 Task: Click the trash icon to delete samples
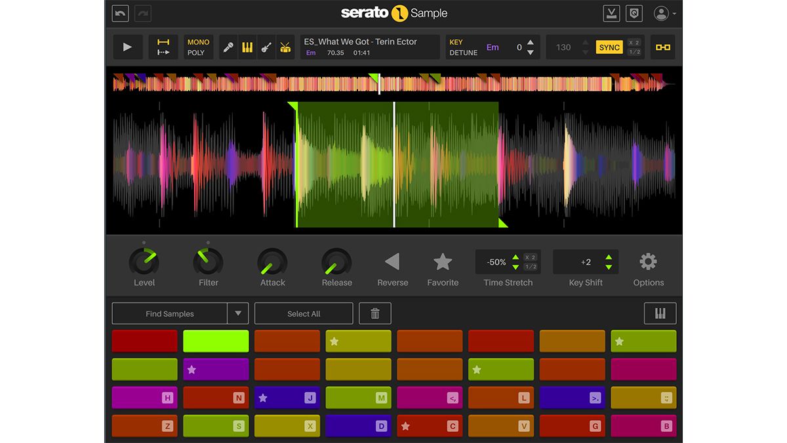374,313
